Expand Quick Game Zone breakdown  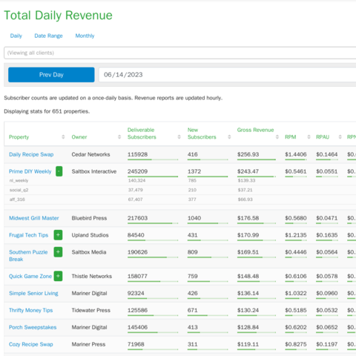point(58,276)
